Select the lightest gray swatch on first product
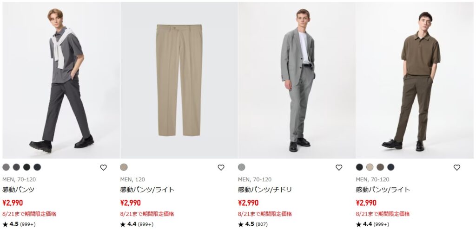Image resolution: width=476 pixels, height=229 pixels. [x=6, y=167]
